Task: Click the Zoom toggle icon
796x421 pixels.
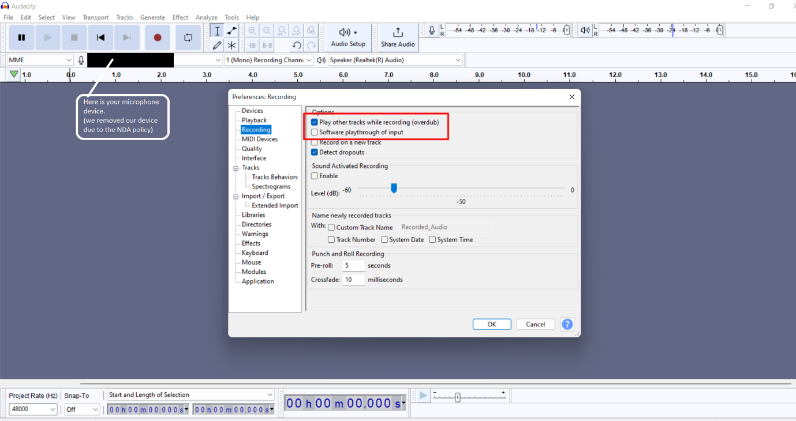Action: (311, 31)
